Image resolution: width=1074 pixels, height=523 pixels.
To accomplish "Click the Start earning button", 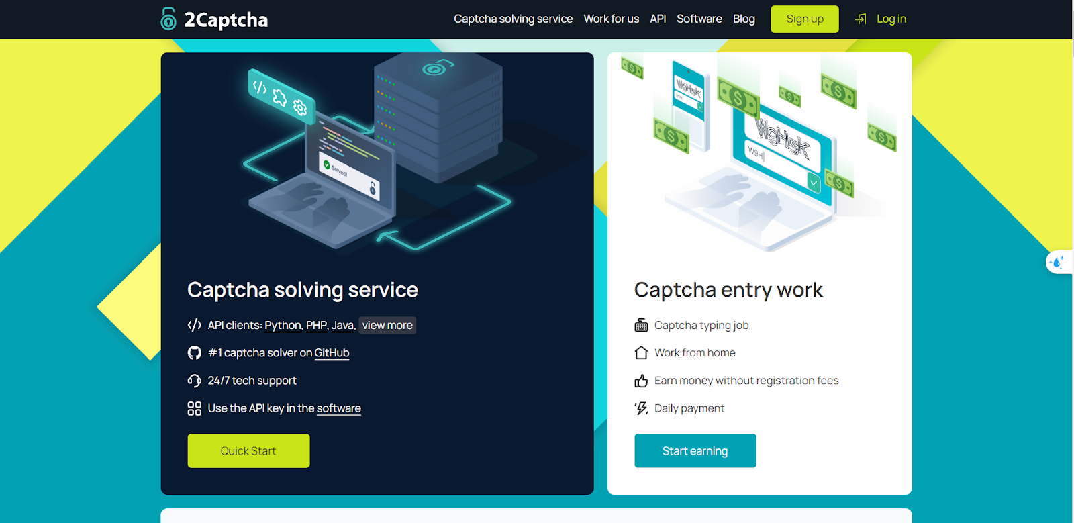I will [x=695, y=450].
